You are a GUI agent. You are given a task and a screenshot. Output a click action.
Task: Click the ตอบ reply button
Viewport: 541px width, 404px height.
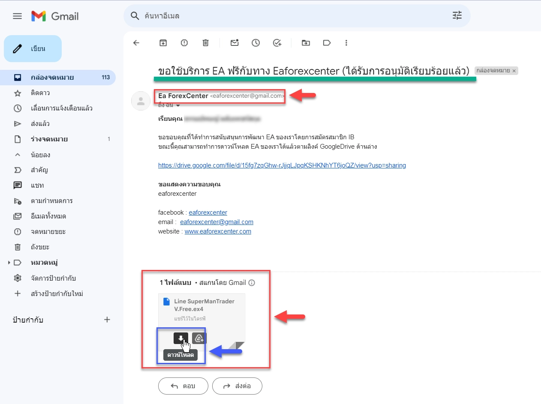pos(183,386)
